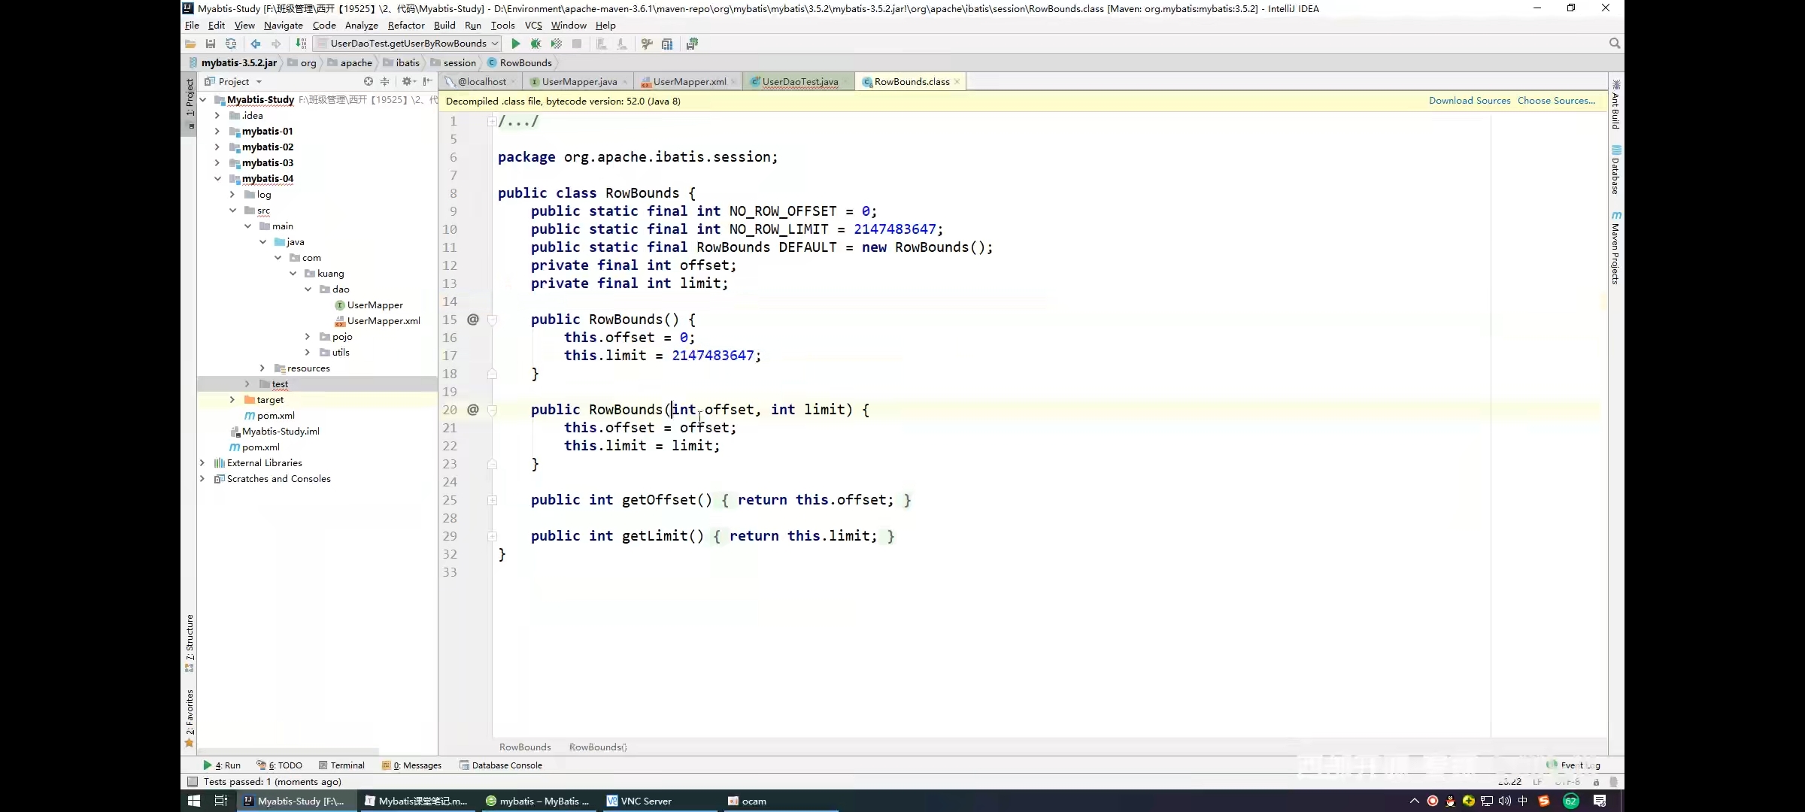
Task: Click the gutter marker beside line 15
Action: (473, 320)
